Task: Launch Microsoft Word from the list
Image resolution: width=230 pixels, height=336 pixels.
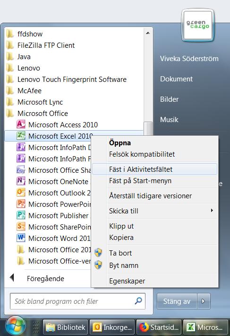Action: click(x=53, y=239)
